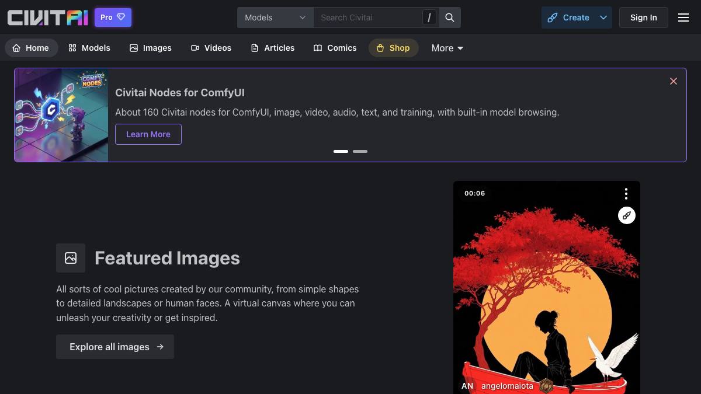This screenshot has width=701, height=394.
Task: Select the Home tab
Action: pos(31,48)
